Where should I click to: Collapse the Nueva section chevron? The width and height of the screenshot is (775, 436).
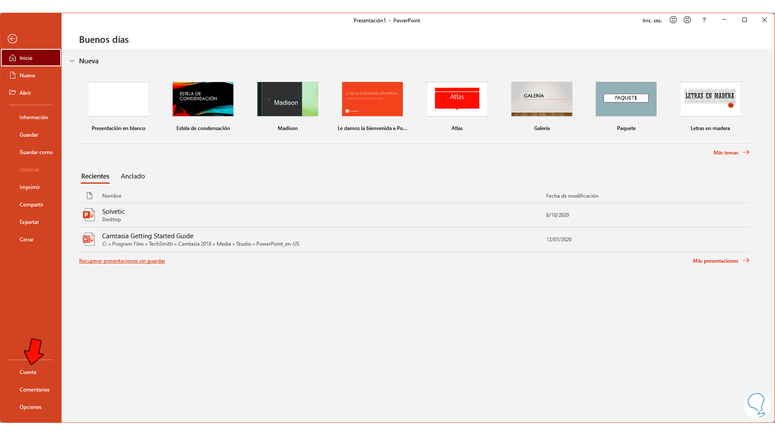[x=72, y=61]
